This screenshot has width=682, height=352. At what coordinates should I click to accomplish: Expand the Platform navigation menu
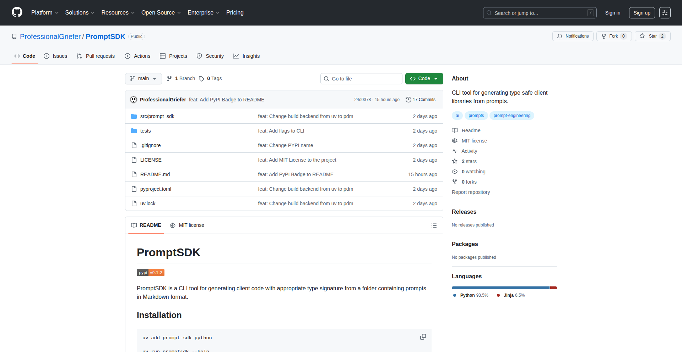[x=45, y=13]
